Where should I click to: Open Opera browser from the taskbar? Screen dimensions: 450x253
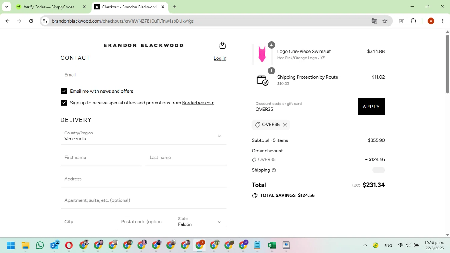[69, 245]
